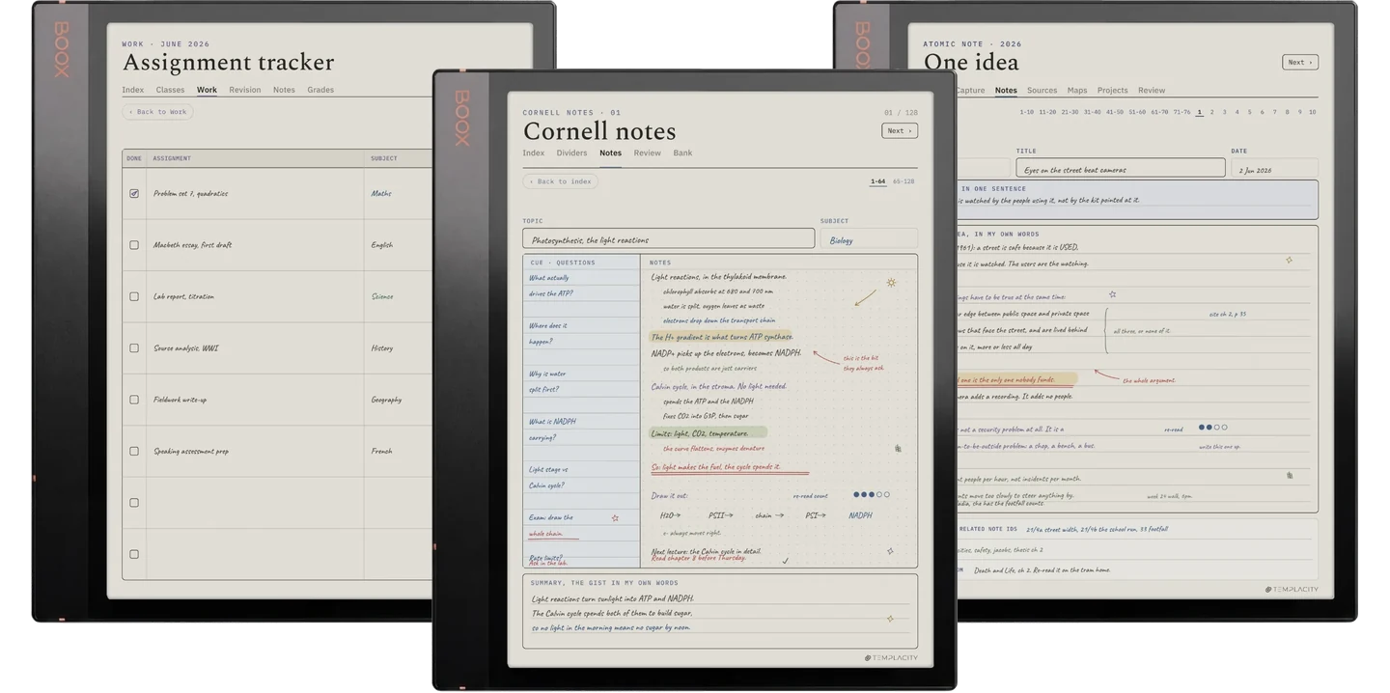
Task: Select Work tab in Assignment tracker
Action: [207, 90]
